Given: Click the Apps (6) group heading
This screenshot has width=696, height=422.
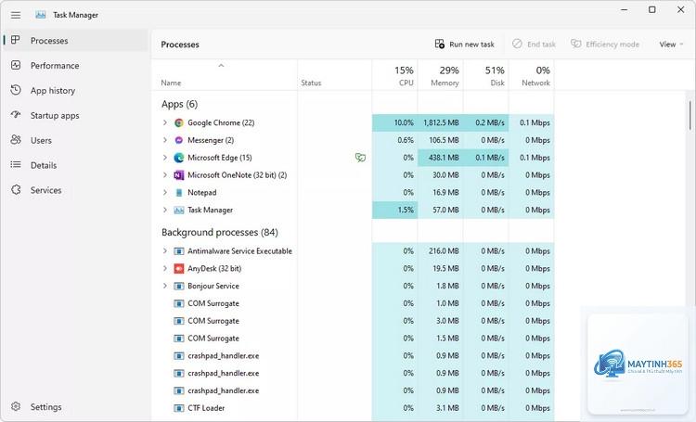Looking at the screenshot, I should coord(179,104).
